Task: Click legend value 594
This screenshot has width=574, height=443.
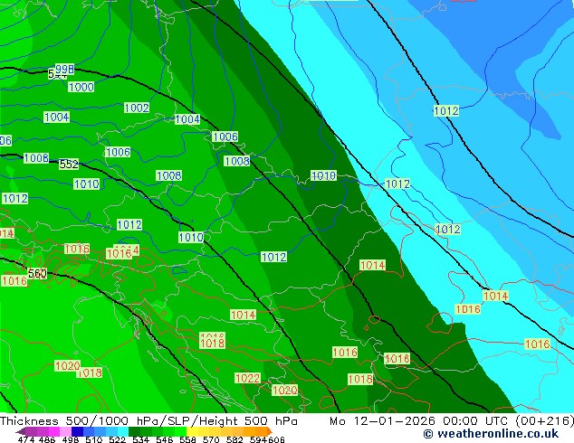Action: point(258,439)
